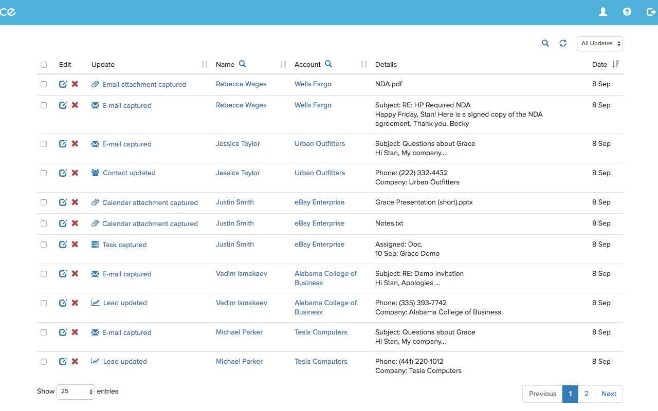Open Rebecca Wages in the NDA.pdf row
Viewport: 658px width, 411px height.
pos(241,84)
